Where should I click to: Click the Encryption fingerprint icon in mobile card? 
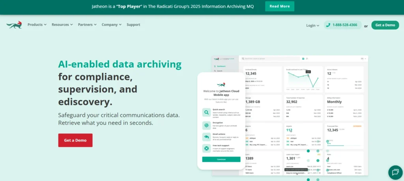click(x=206, y=126)
